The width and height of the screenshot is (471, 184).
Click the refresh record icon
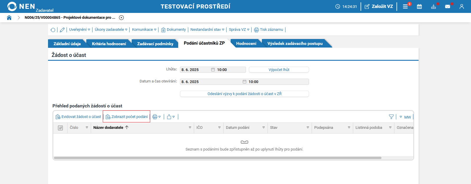point(53,30)
